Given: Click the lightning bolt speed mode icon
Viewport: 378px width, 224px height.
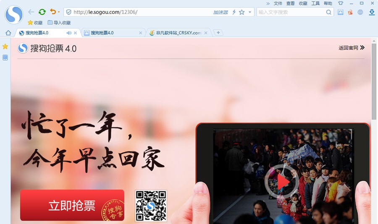Looking at the screenshot, I should click(x=234, y=12).
